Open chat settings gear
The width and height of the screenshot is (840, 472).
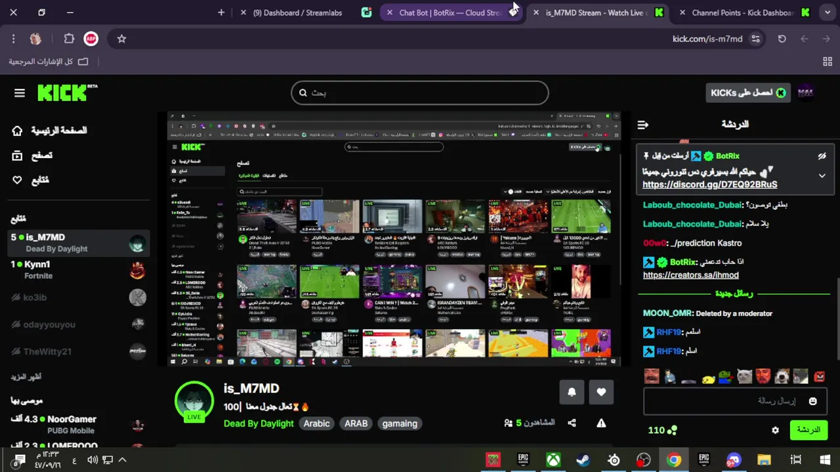pyautogui.click(x=775, y=431)
